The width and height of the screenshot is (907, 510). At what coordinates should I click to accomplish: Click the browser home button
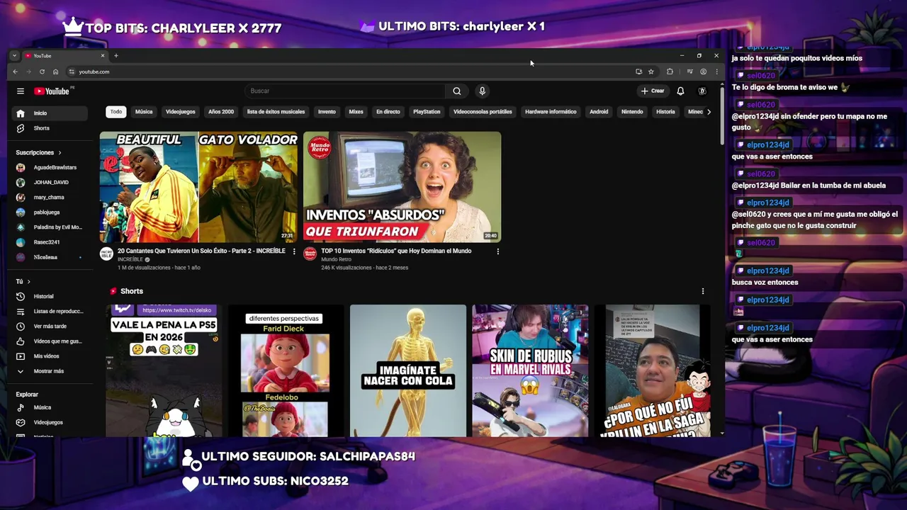[55, 72]
